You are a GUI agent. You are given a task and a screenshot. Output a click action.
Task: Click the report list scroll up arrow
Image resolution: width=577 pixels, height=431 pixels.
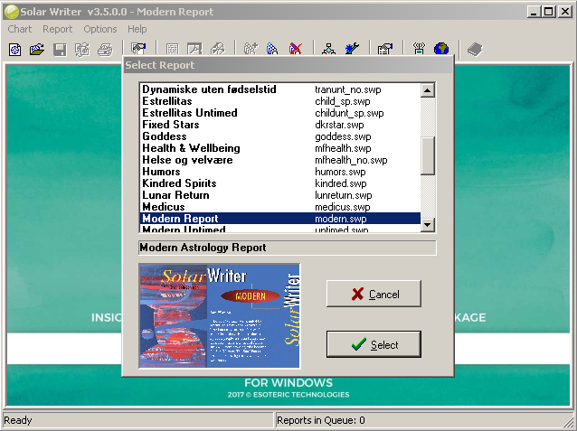click(x=427, y=90)
